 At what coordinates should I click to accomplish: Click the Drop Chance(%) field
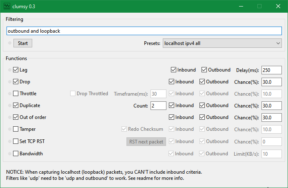click(x=272, y=82)
